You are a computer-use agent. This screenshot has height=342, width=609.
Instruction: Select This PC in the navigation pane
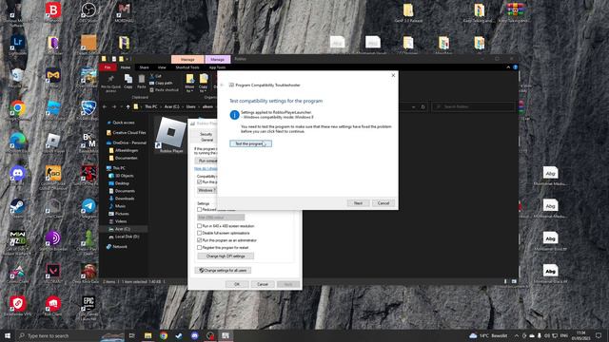116,168
